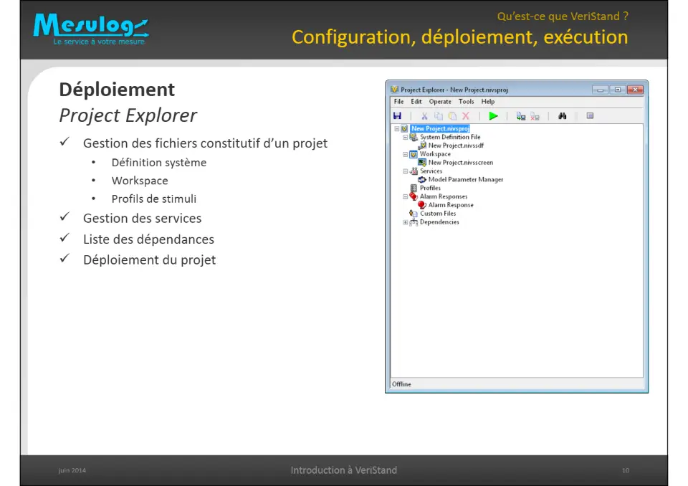Select the New Project.nivsproj tree label

coord(441,128)
